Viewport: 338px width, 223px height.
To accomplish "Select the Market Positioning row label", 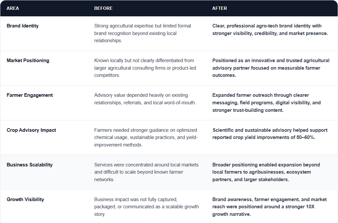I will 28,60.
